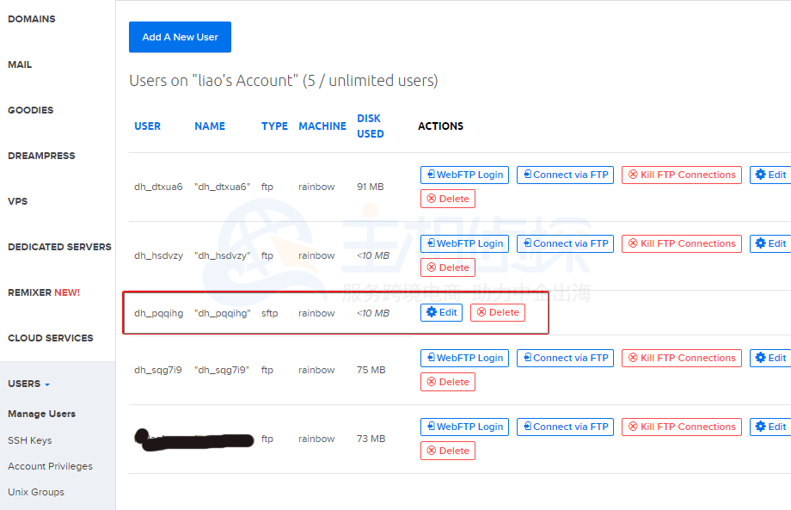Go to Account Privileges page
Viewport: 791px width, 510px height.
click(x=50, y=466)
